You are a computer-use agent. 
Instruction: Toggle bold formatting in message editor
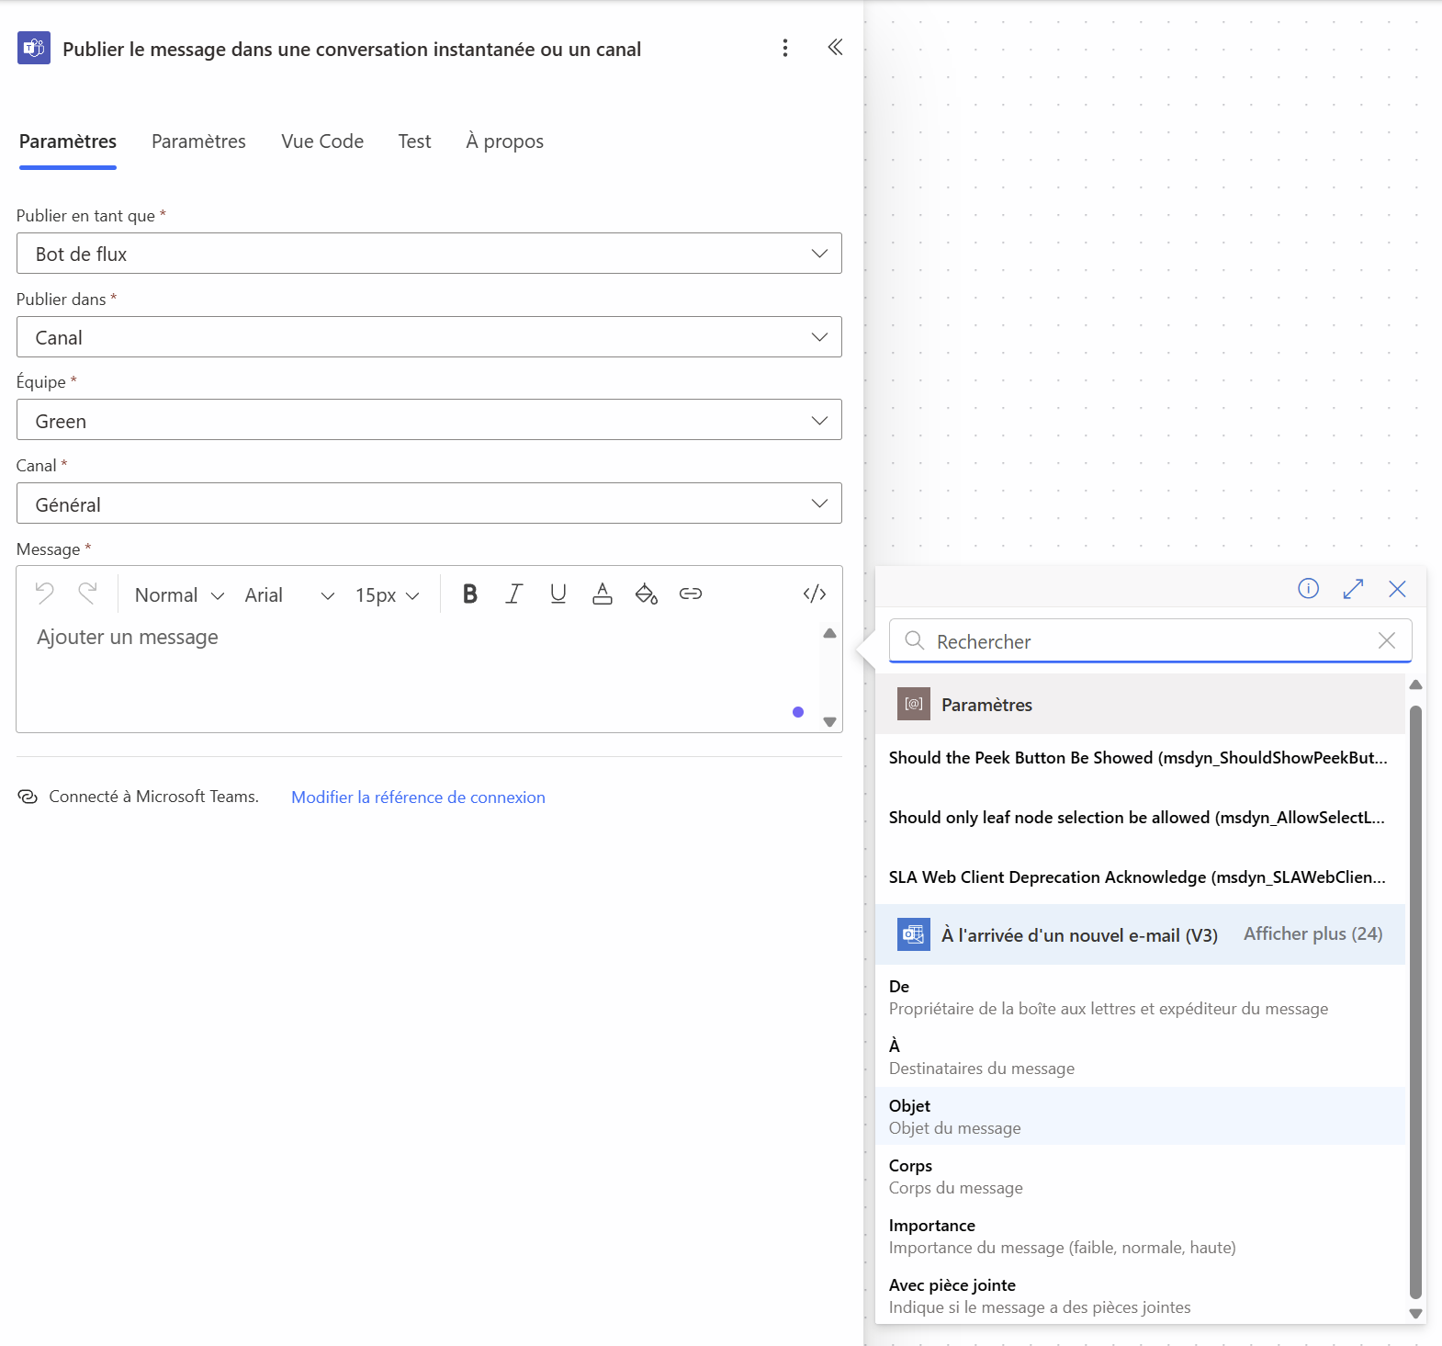470,594
